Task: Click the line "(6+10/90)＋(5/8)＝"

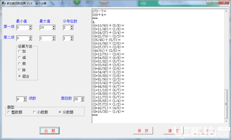Action: pyautogui.click(x=108, y=25)
